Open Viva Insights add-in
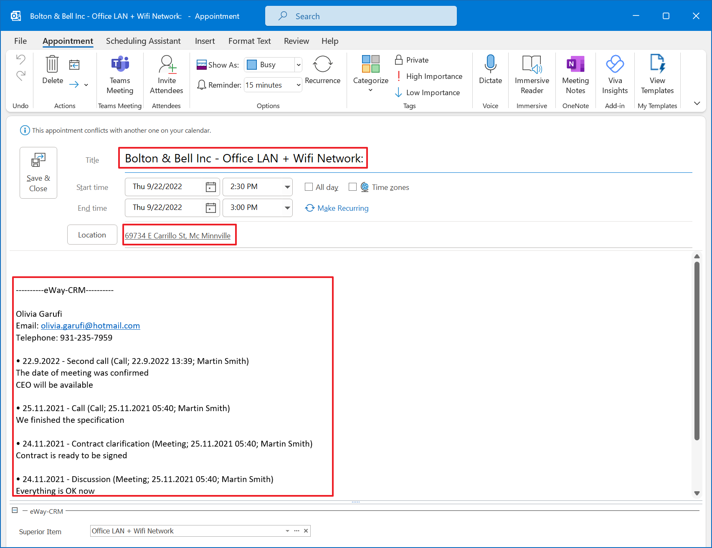The width and height of the screenshot is (712, 548). pos(615,75)
